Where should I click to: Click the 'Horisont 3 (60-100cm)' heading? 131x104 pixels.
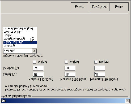104,79
